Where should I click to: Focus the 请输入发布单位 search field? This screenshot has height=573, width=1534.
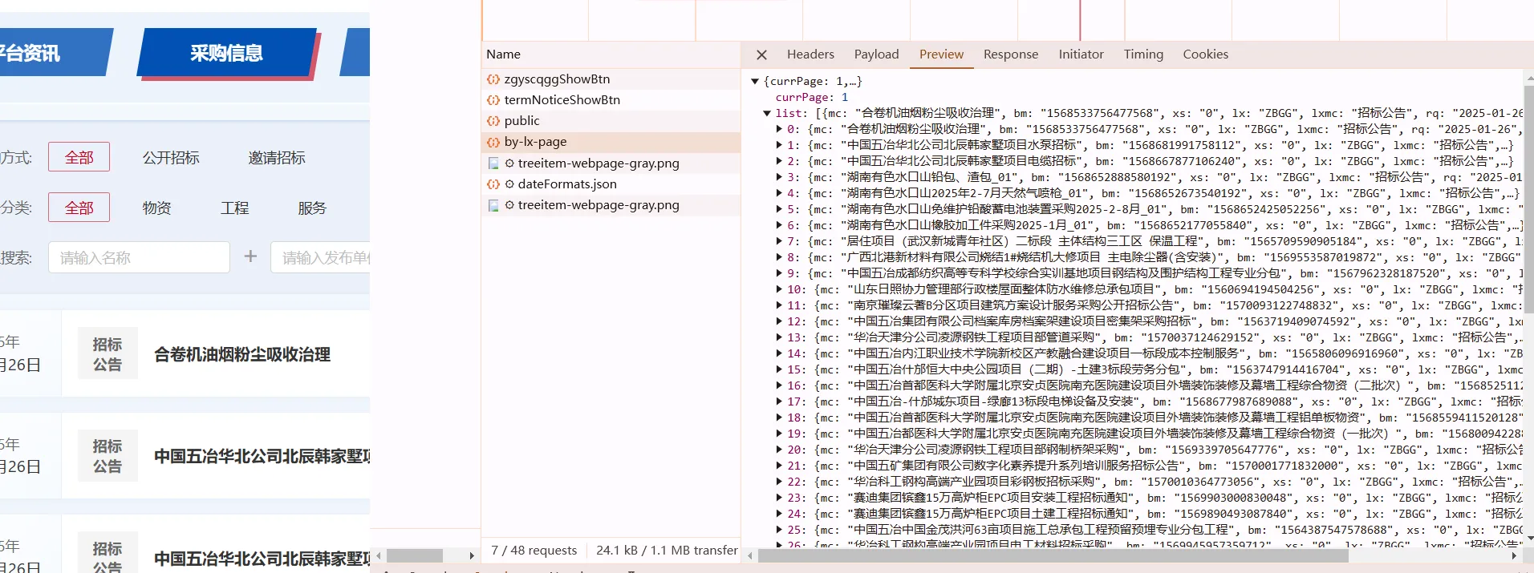pyautogui.click(x=320, y=257)
